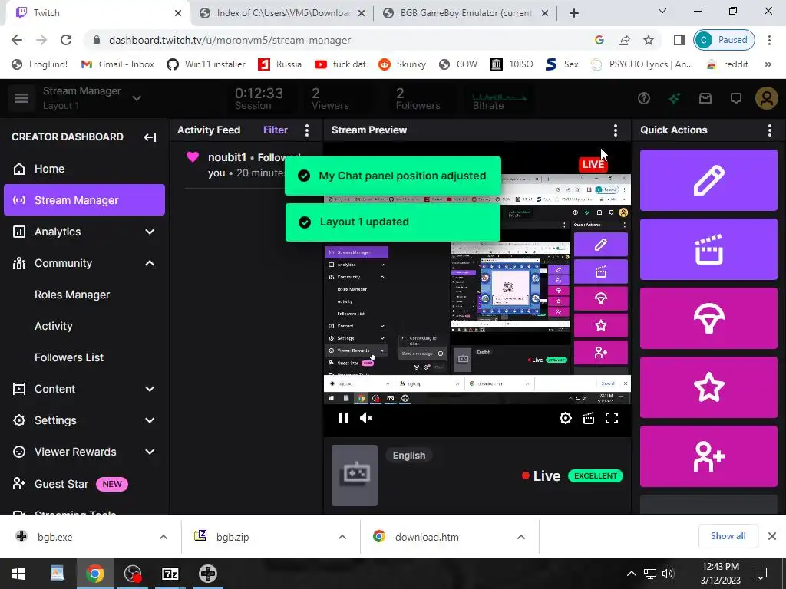Collapse the Community section
Viewport: 786px width, 589px height.
(150, 264)
